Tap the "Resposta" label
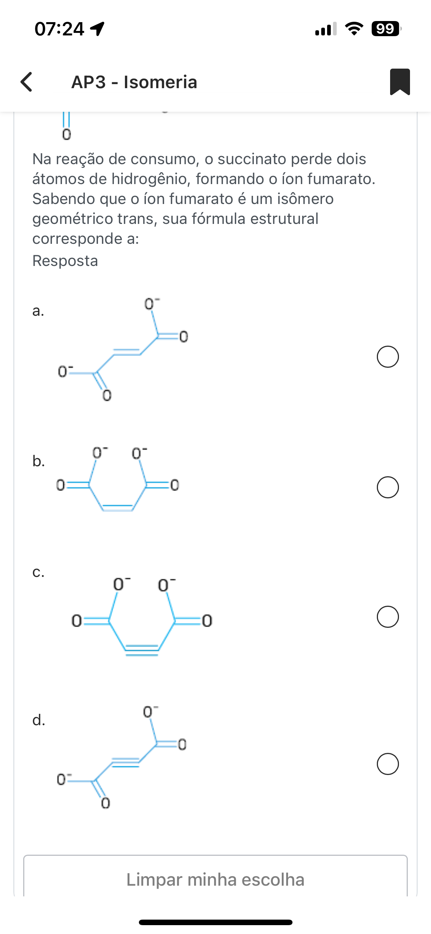431x934 pixels. tap(65, 261)
